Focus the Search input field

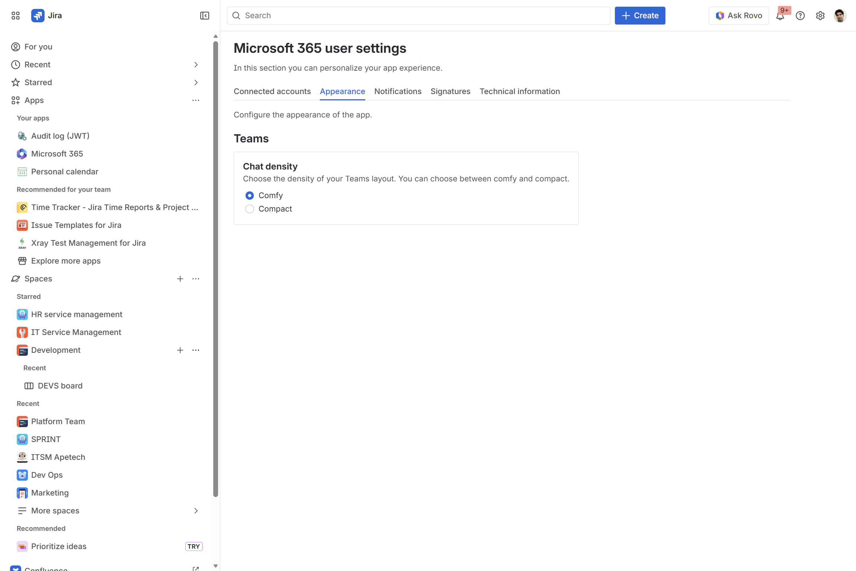(x=419, y=16)
